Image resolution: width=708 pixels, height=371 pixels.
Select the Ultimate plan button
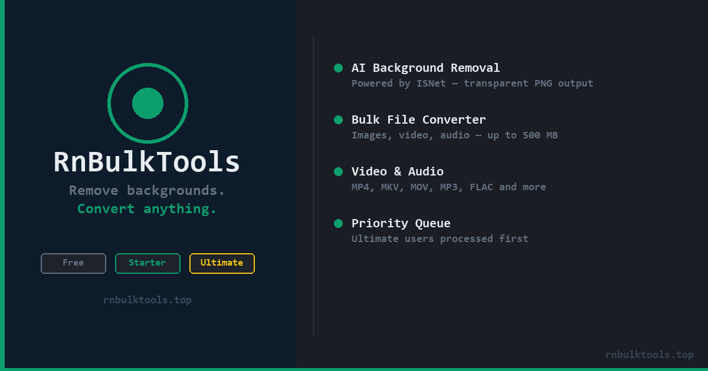point(222,263)
